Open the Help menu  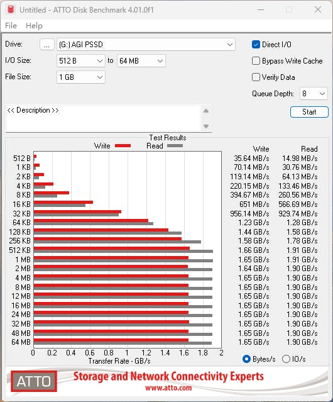[34, 26]
